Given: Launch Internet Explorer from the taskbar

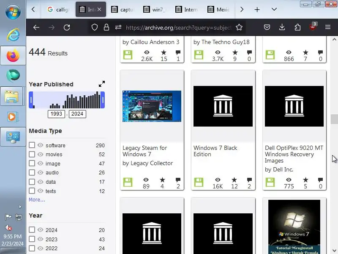Looking at the screenshot, I should [13, 35].
